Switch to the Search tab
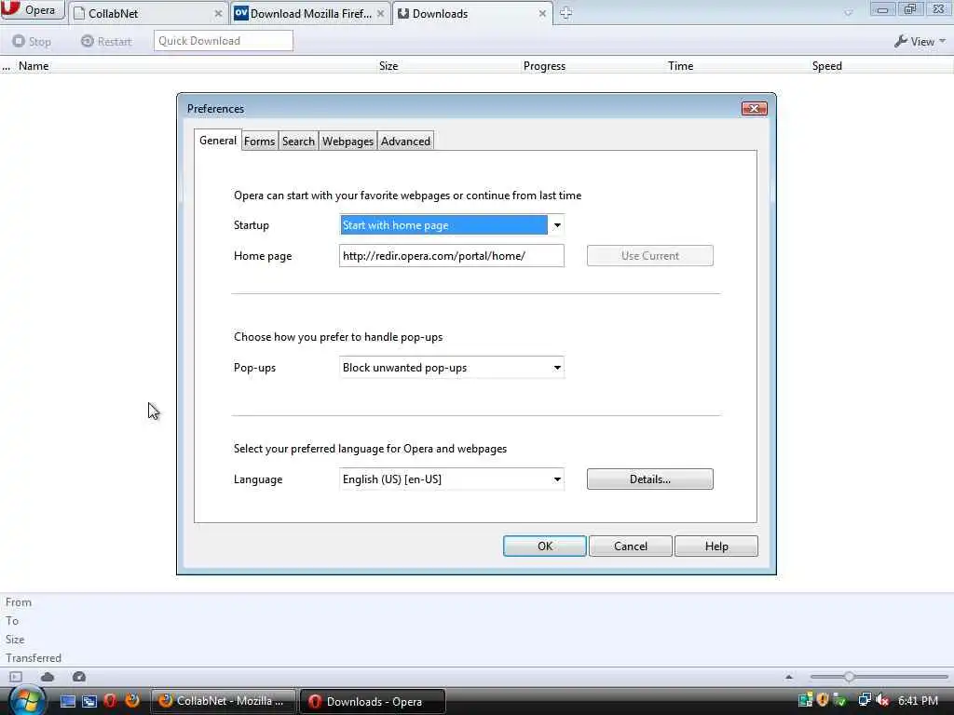This screenshot has width=954, height=715. (298, 142)
